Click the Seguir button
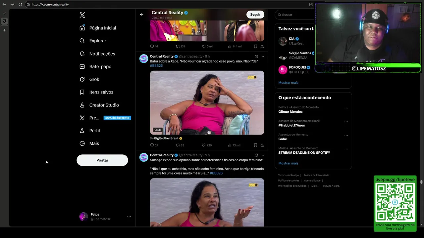The image size is (424, 238). coord(255,15)
